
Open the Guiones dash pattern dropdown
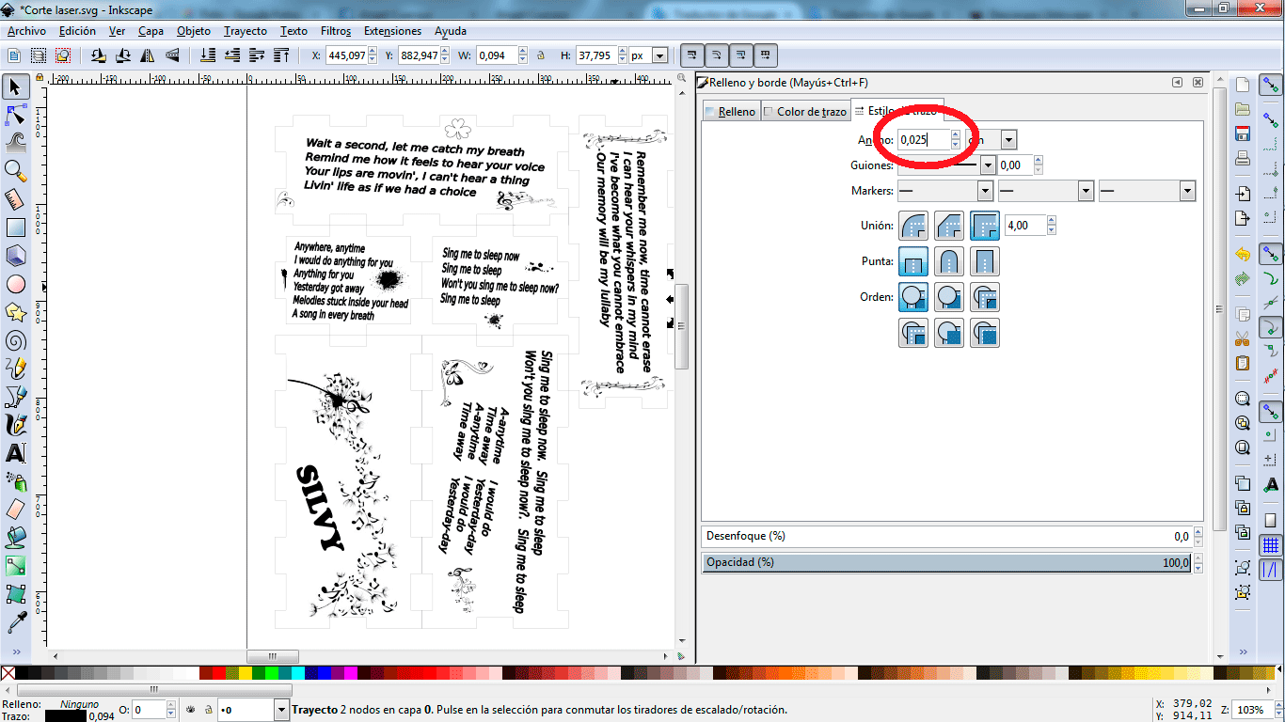(987, 165)
